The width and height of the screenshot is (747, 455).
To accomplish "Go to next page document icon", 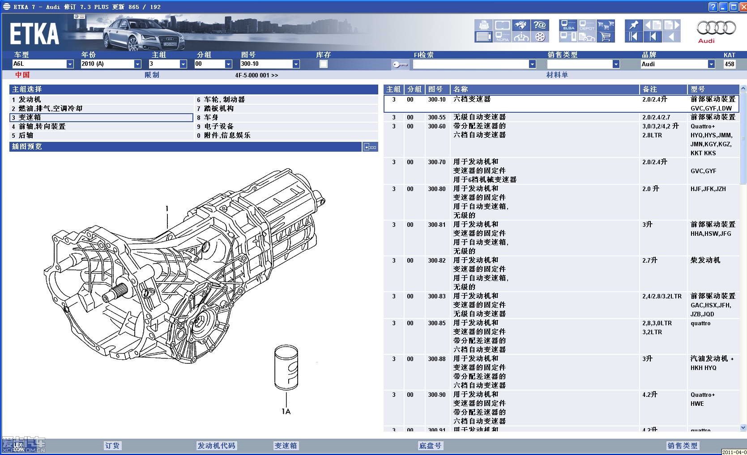I will [671, 26].
